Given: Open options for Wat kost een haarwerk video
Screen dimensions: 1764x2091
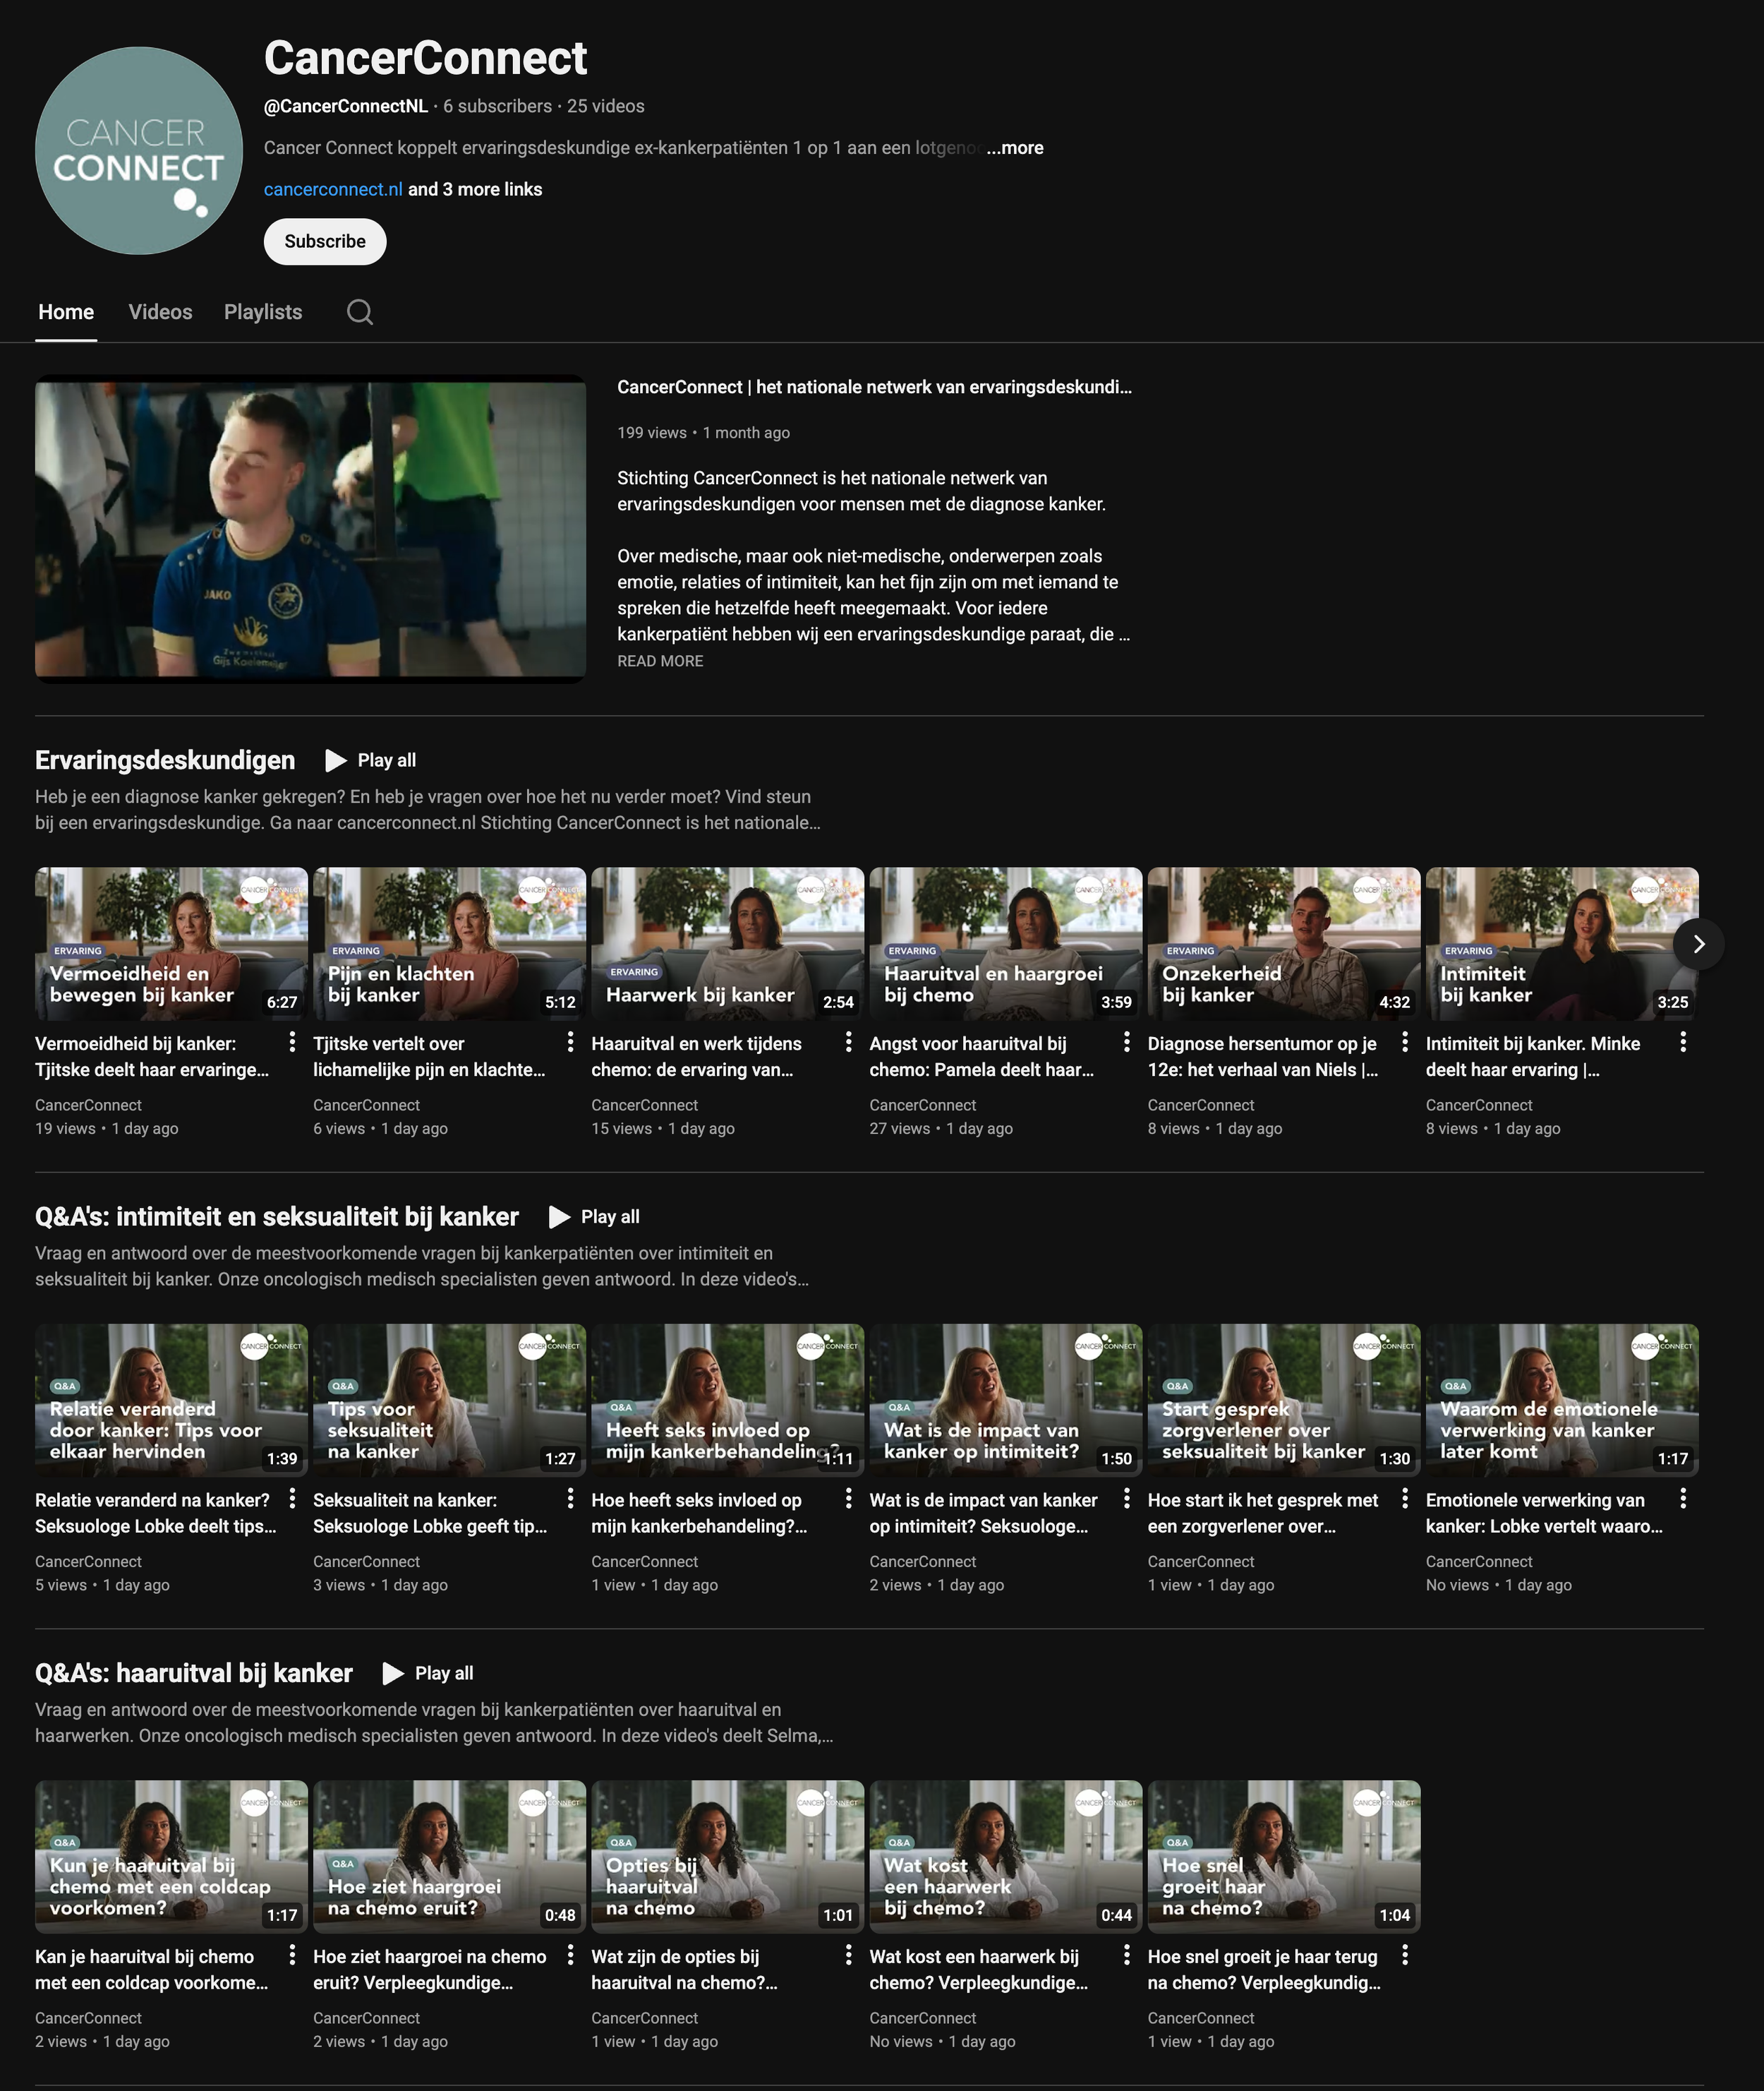Looking at the screenshot, I should (1127, 1954).
